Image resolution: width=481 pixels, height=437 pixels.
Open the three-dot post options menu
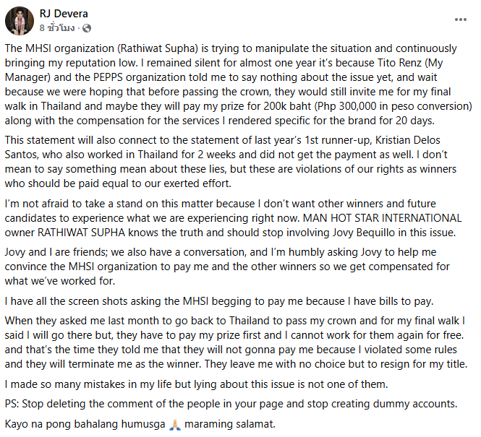[x=461, y=20]
